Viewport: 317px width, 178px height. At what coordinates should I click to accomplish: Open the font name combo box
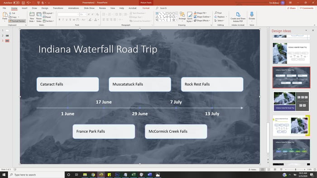68,14
